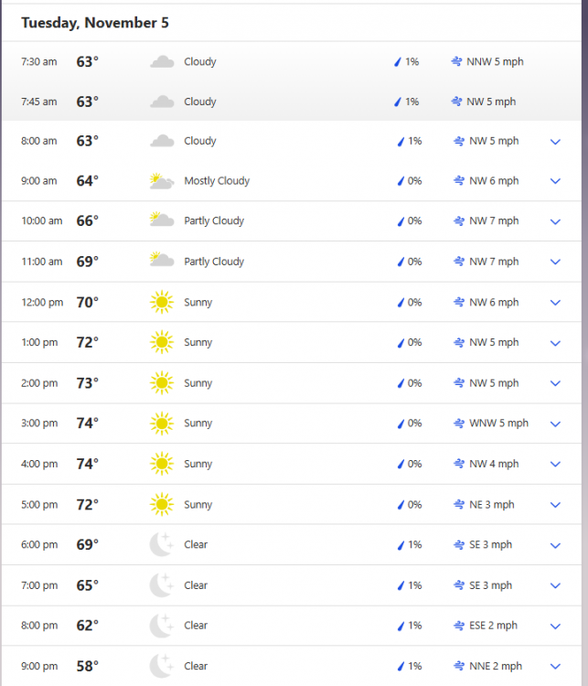Click the raindrop icon at 7:00 pm
The height and width of the screenshot is (686, 588).
point(401,585)
